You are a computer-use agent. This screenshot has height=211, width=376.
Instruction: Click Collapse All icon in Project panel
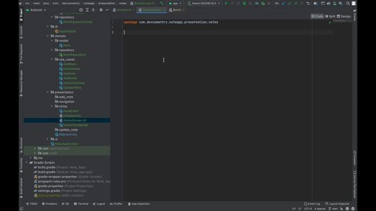93,10
